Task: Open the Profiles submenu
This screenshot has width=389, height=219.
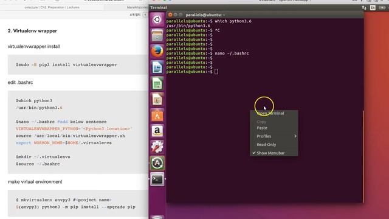Action: click(x=274, y=136)
